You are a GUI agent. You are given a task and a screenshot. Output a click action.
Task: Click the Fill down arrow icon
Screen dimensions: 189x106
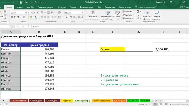coord(138,15)
